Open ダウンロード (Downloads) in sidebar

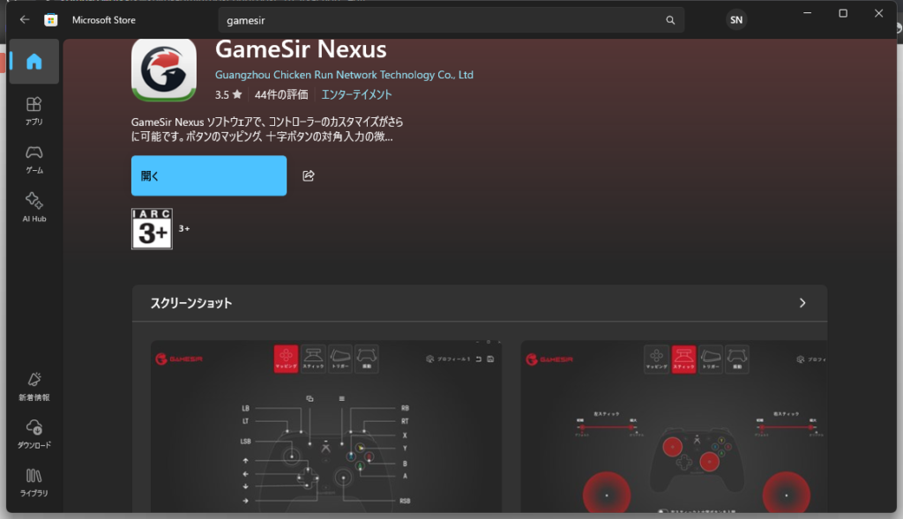tap(34, 434)
